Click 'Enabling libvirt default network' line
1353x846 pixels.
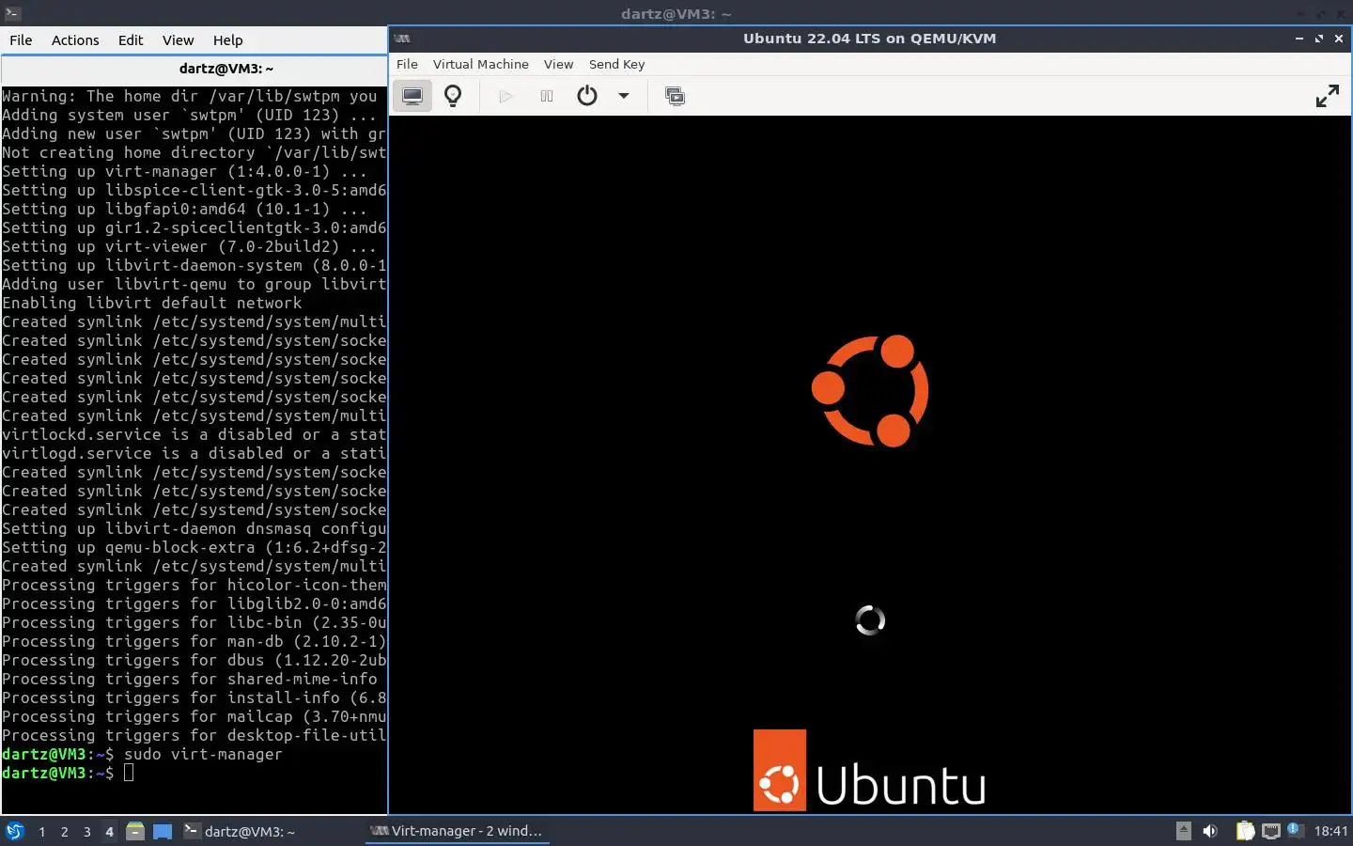tap(152, 303)
